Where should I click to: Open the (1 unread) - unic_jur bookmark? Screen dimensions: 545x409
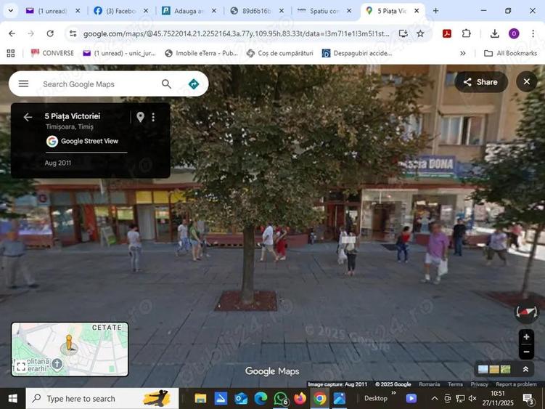point(120,53)
